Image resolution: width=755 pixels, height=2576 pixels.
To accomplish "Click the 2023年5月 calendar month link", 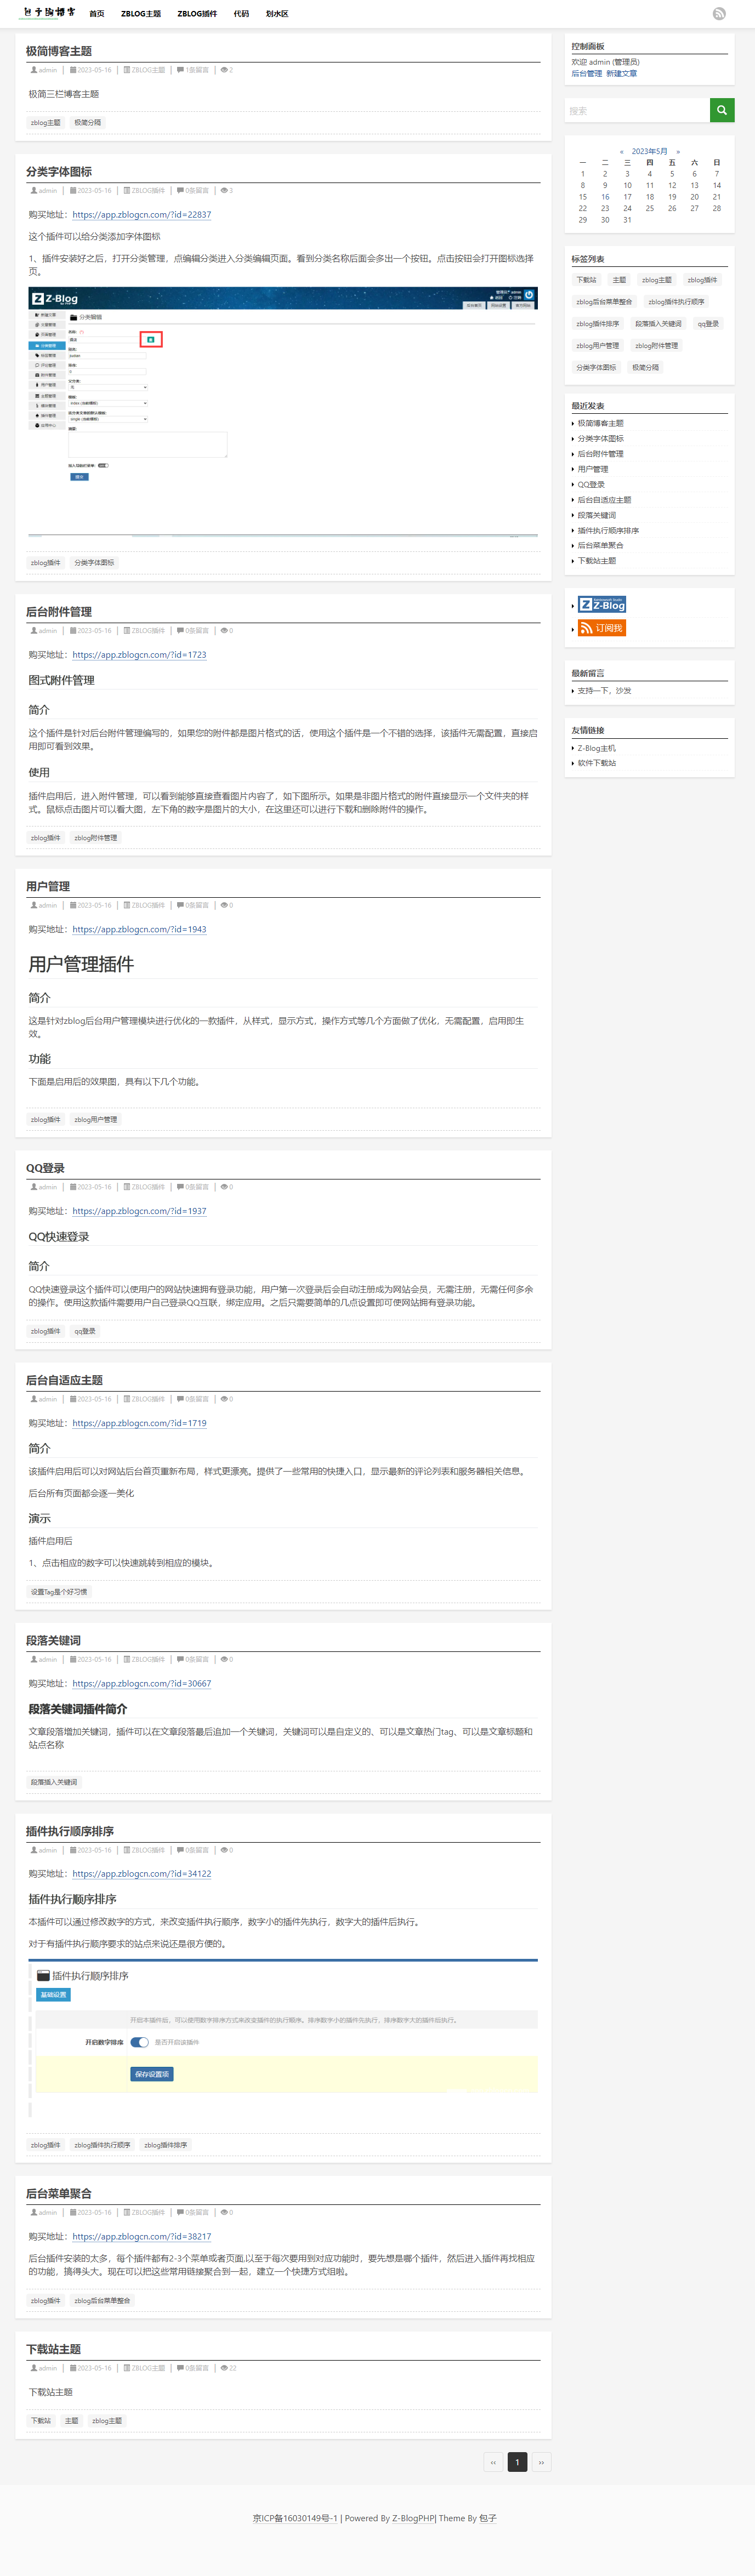I will coord(649,151).
